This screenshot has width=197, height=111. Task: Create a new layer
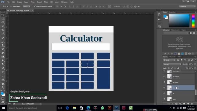pyautogui.click(x=188, y=104)
